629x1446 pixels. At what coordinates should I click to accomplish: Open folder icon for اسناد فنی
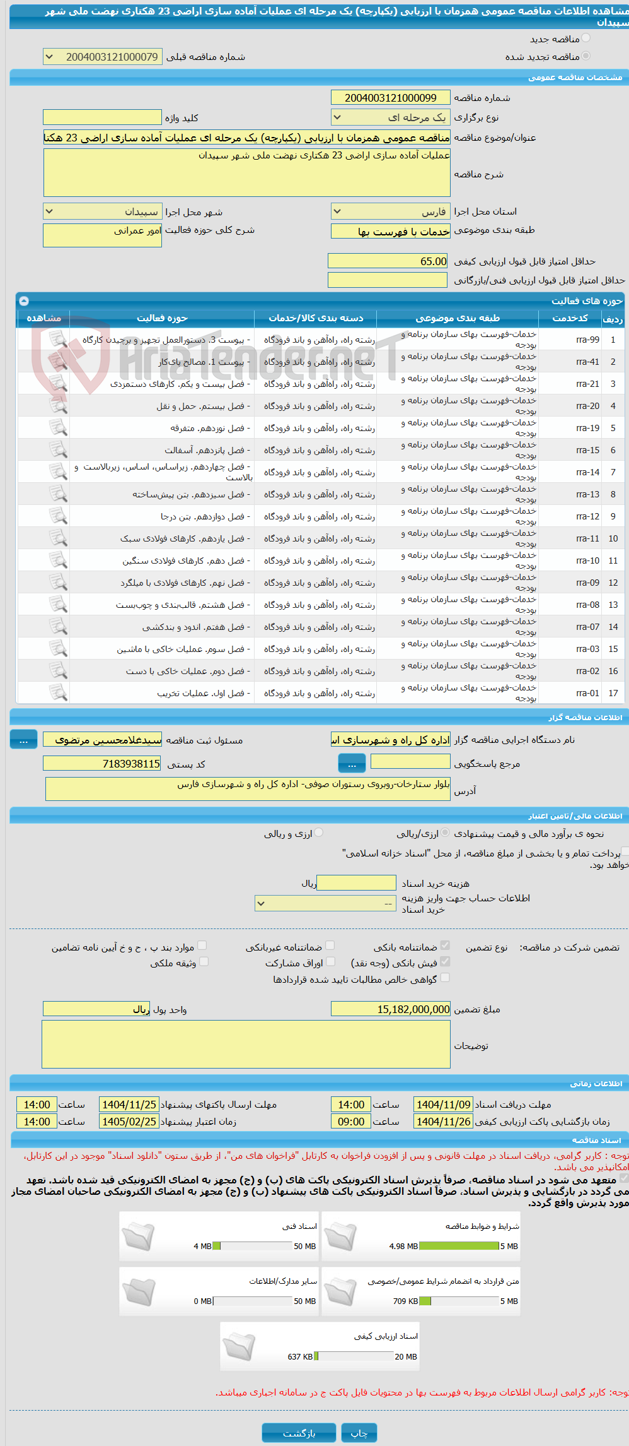click(x=138, y=1236)
